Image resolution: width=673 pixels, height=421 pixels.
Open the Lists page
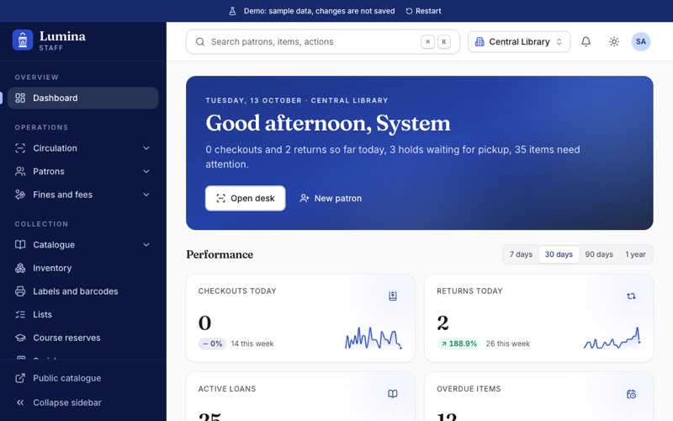pyautogui.click(x=82, y=314)
